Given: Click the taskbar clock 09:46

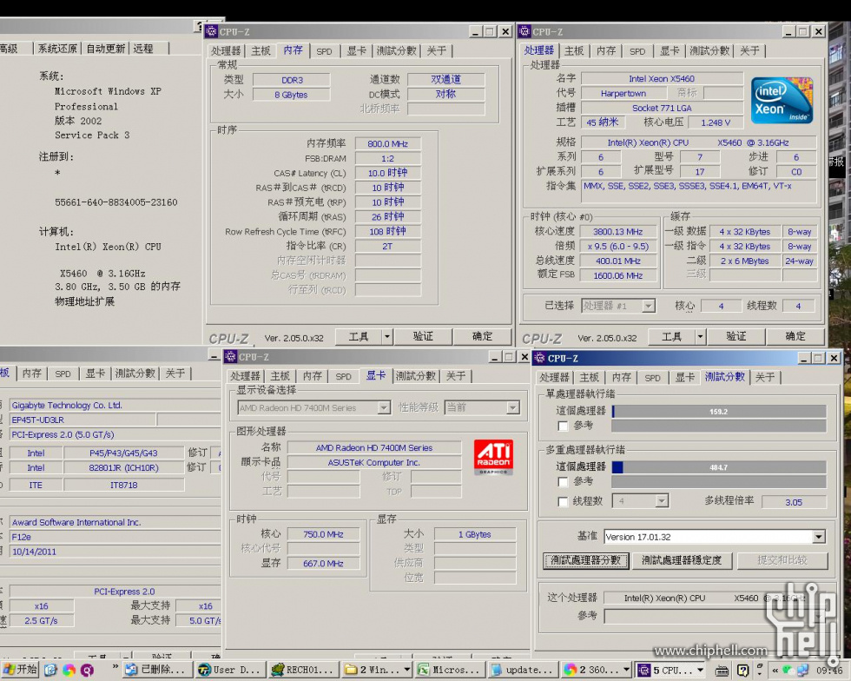Looking at the screenshot, I should click(829, 671).
